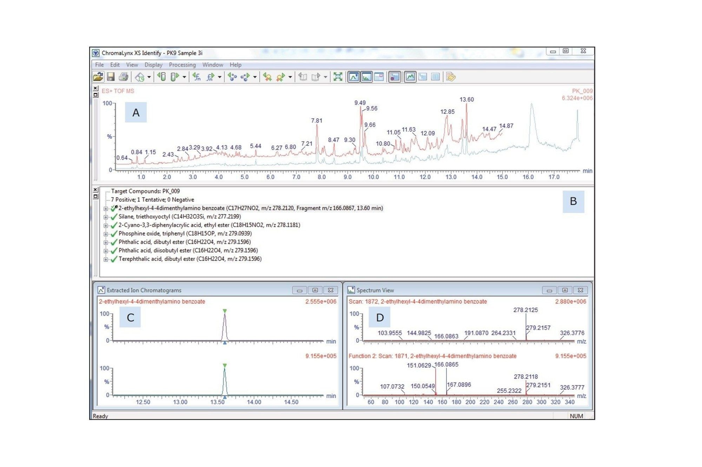702x467 pixels.
Task: Open the Processing menu
Action: 182,65
